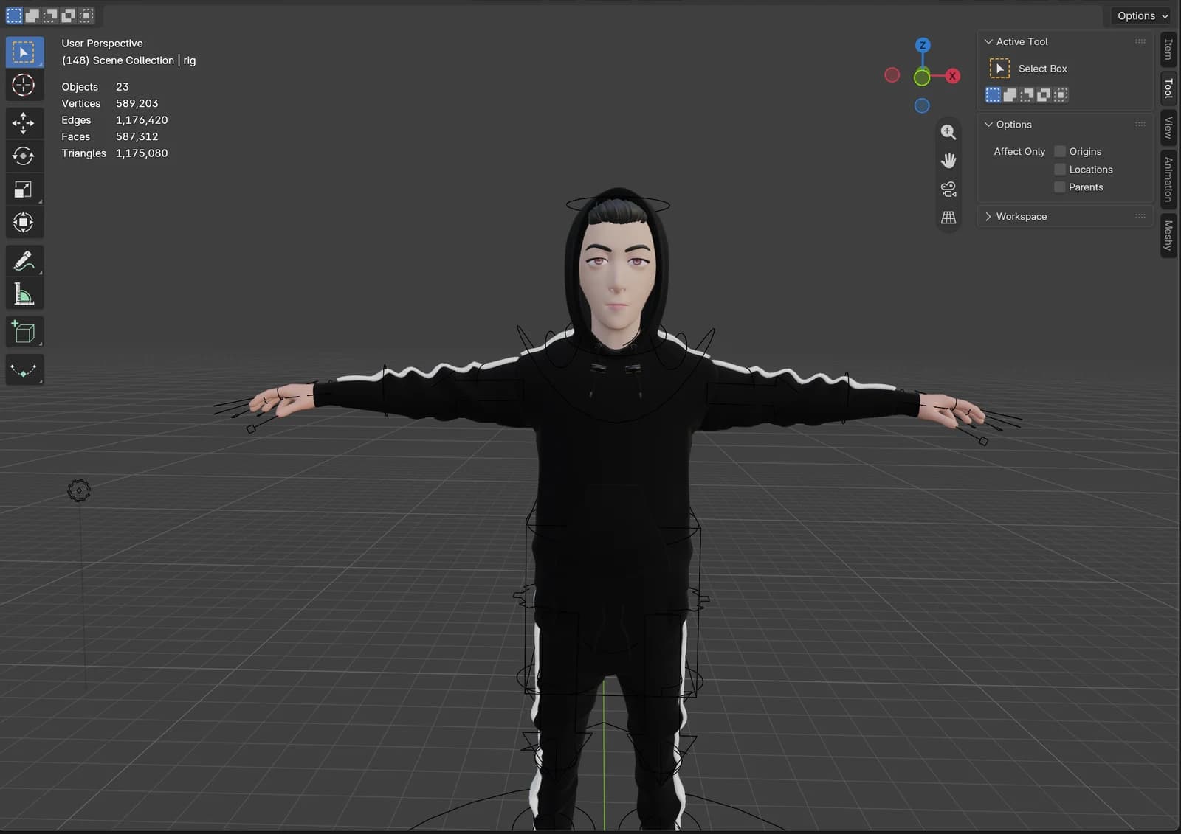Click the rig's head circle control above hood

click(x=618, y=204)
